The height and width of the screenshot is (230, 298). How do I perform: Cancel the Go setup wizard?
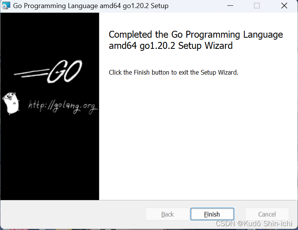point(267,214)
